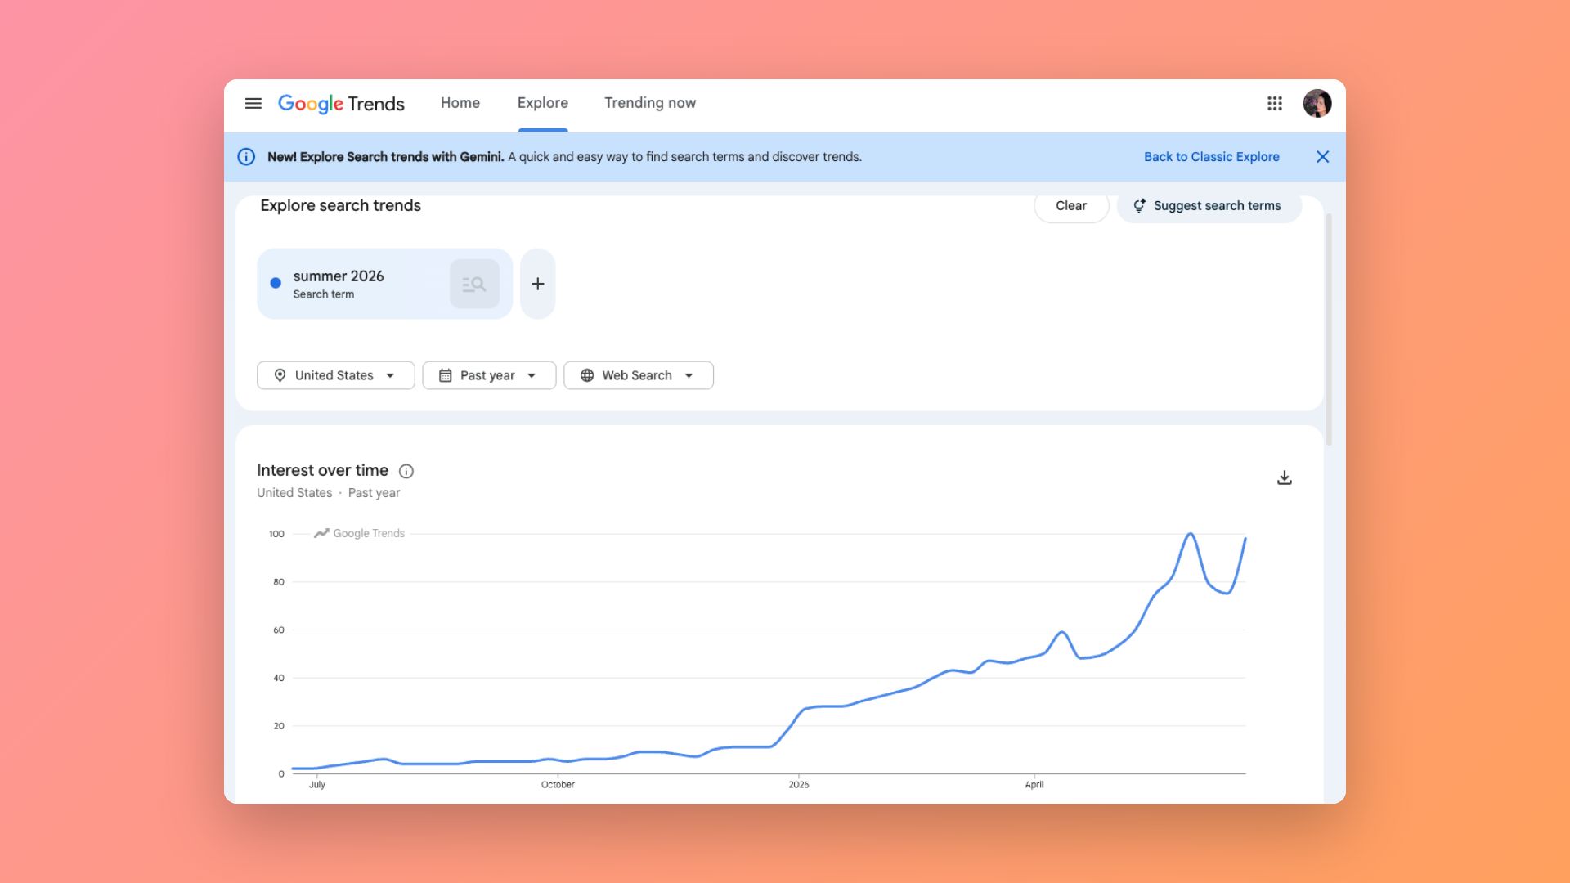Click the Explore search trends heading
The height and width of the screenshot is (883, 1570).
coord(340,206)
